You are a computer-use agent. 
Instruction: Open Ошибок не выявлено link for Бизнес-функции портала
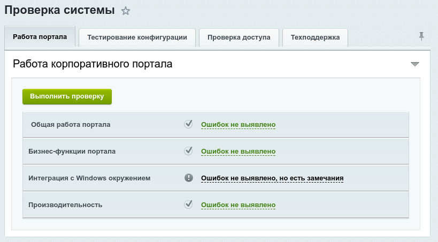click(239, 152)
